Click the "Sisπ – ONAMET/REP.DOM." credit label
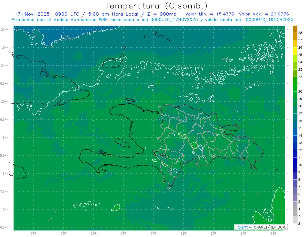 tap(261, 227)
